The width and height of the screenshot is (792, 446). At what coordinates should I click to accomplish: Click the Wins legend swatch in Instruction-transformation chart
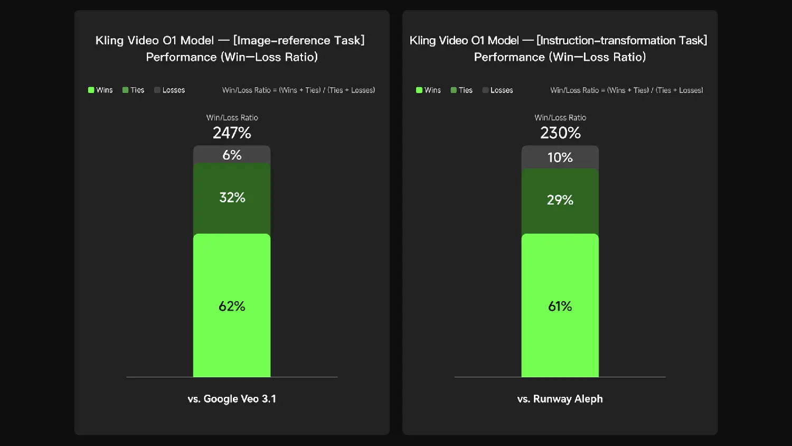coord(419,90)
